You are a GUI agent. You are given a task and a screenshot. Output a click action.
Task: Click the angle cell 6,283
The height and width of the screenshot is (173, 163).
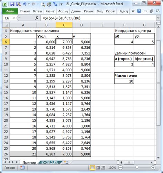(46, 154)
